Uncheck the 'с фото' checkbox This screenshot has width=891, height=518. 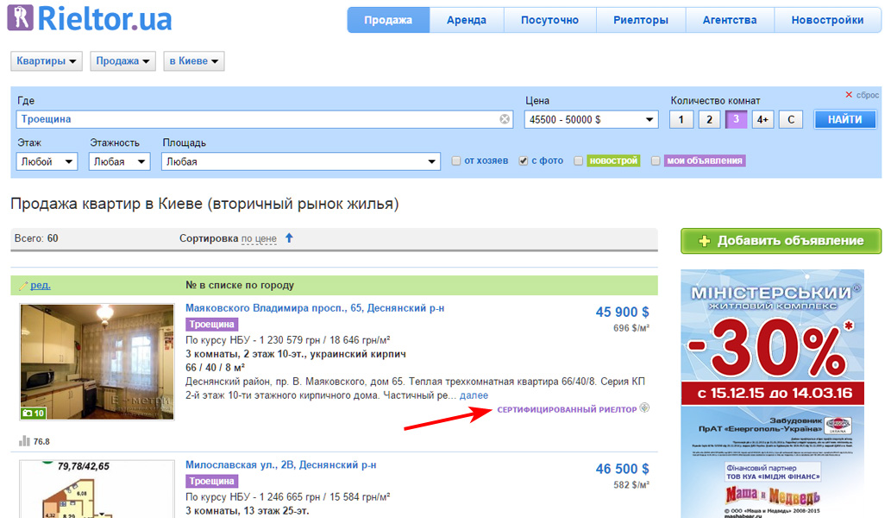tap(524, 161)
